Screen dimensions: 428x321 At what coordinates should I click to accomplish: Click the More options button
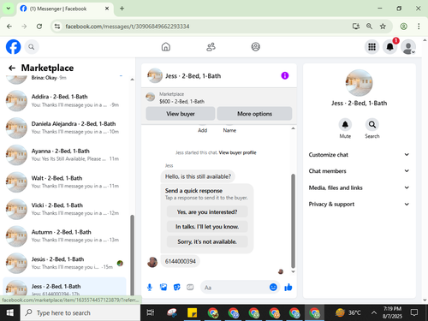point(254,114)
